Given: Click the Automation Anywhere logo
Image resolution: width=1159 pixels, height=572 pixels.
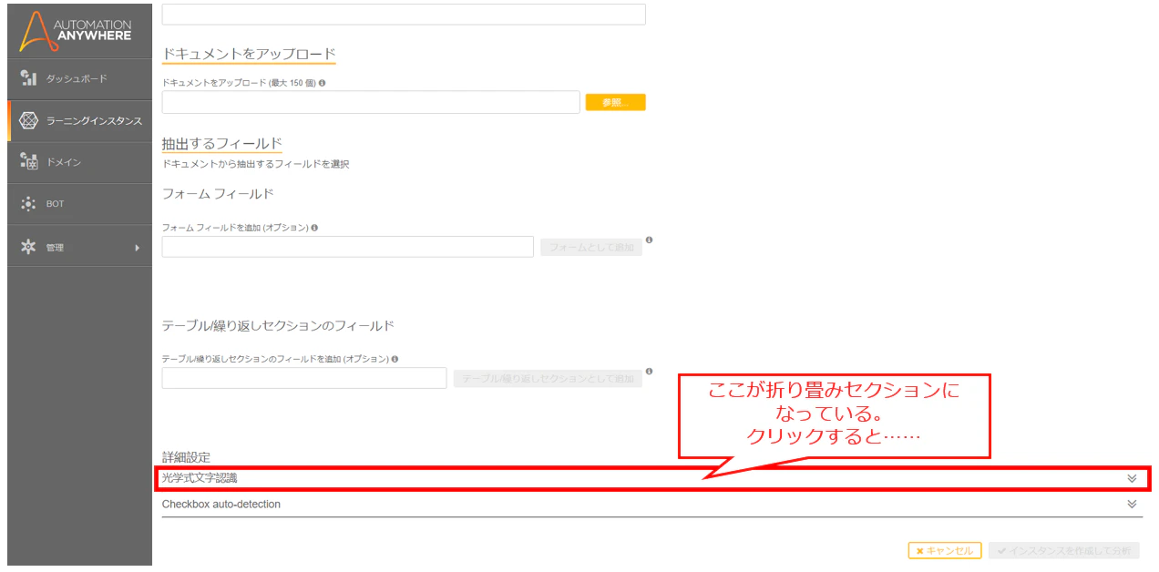Looking at the screenshot, I should pos(75,31).
